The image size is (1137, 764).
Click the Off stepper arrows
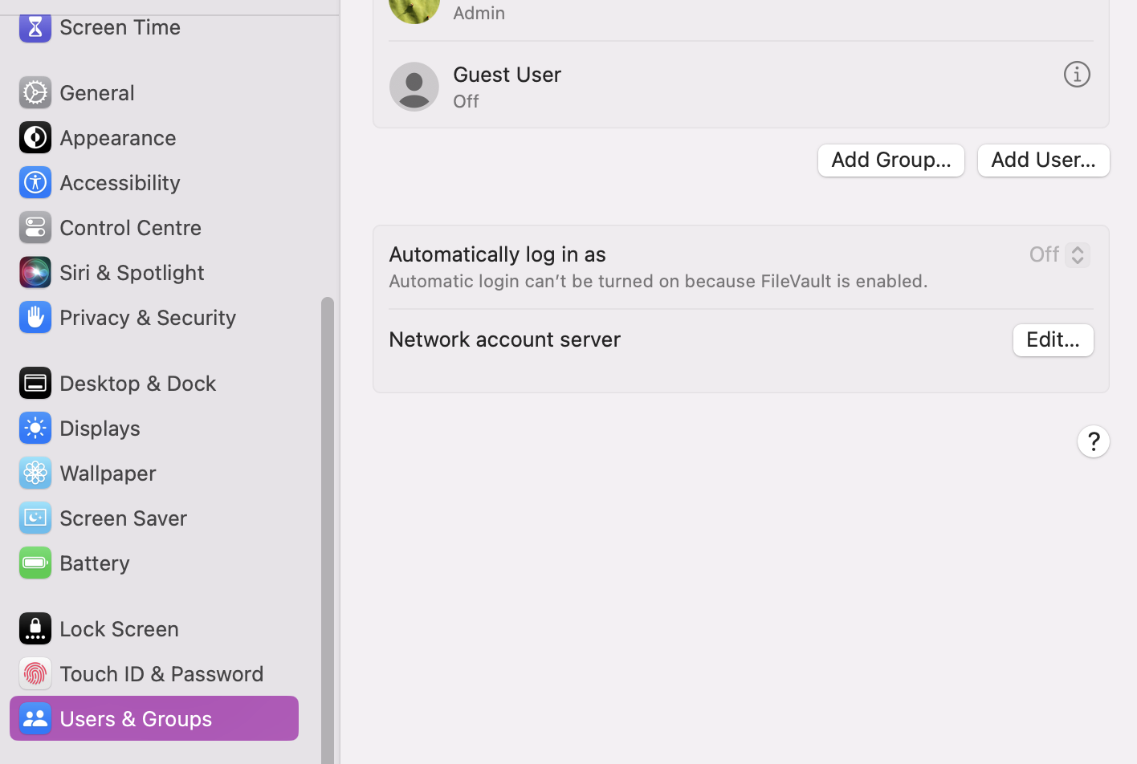1078,254
